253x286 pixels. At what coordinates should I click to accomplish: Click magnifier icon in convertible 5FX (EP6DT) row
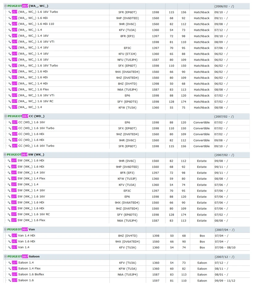(x=10, y=128)
